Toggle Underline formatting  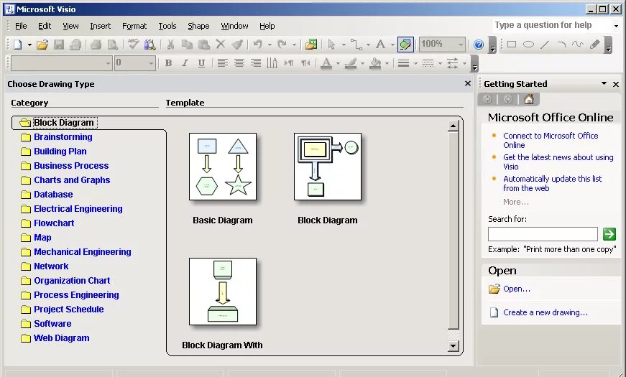point(202,63)
